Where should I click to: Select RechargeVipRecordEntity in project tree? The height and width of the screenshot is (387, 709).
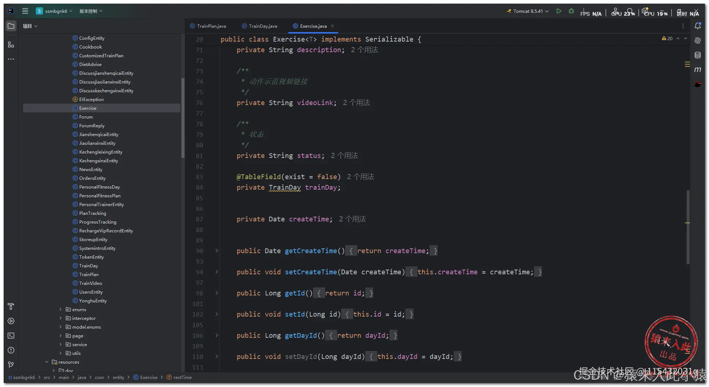pyautogui.click(x=106, y=231)
